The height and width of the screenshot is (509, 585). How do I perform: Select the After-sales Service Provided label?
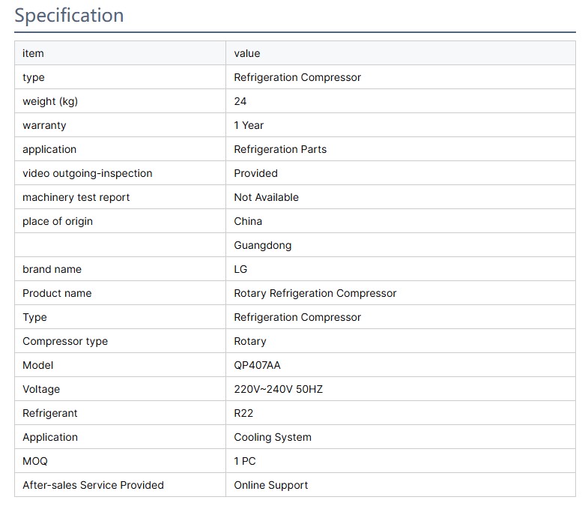(93, 485)
